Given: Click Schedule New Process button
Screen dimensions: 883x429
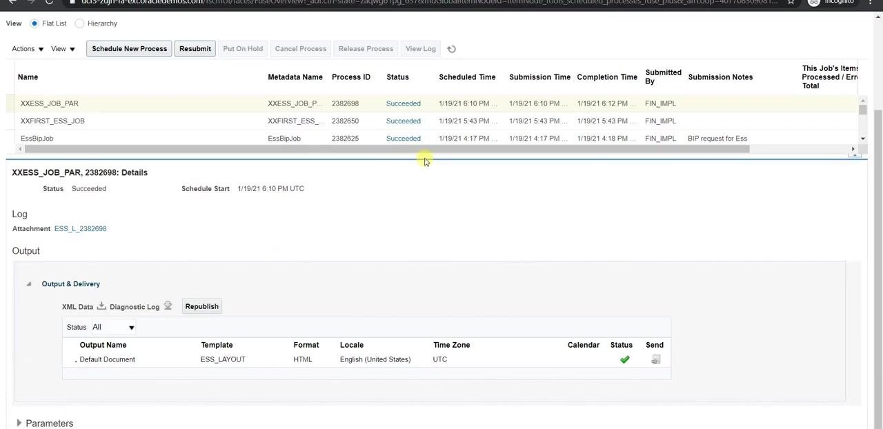Looking at the screenshot, I should point(130,49).
